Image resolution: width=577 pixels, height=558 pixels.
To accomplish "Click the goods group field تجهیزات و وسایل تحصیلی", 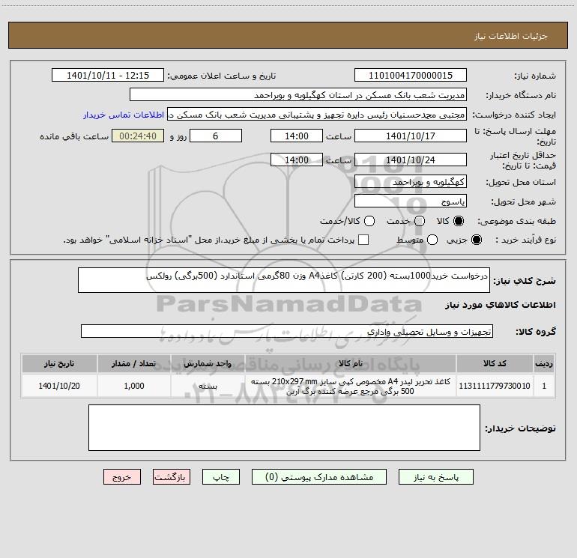I will click(287, 331).
